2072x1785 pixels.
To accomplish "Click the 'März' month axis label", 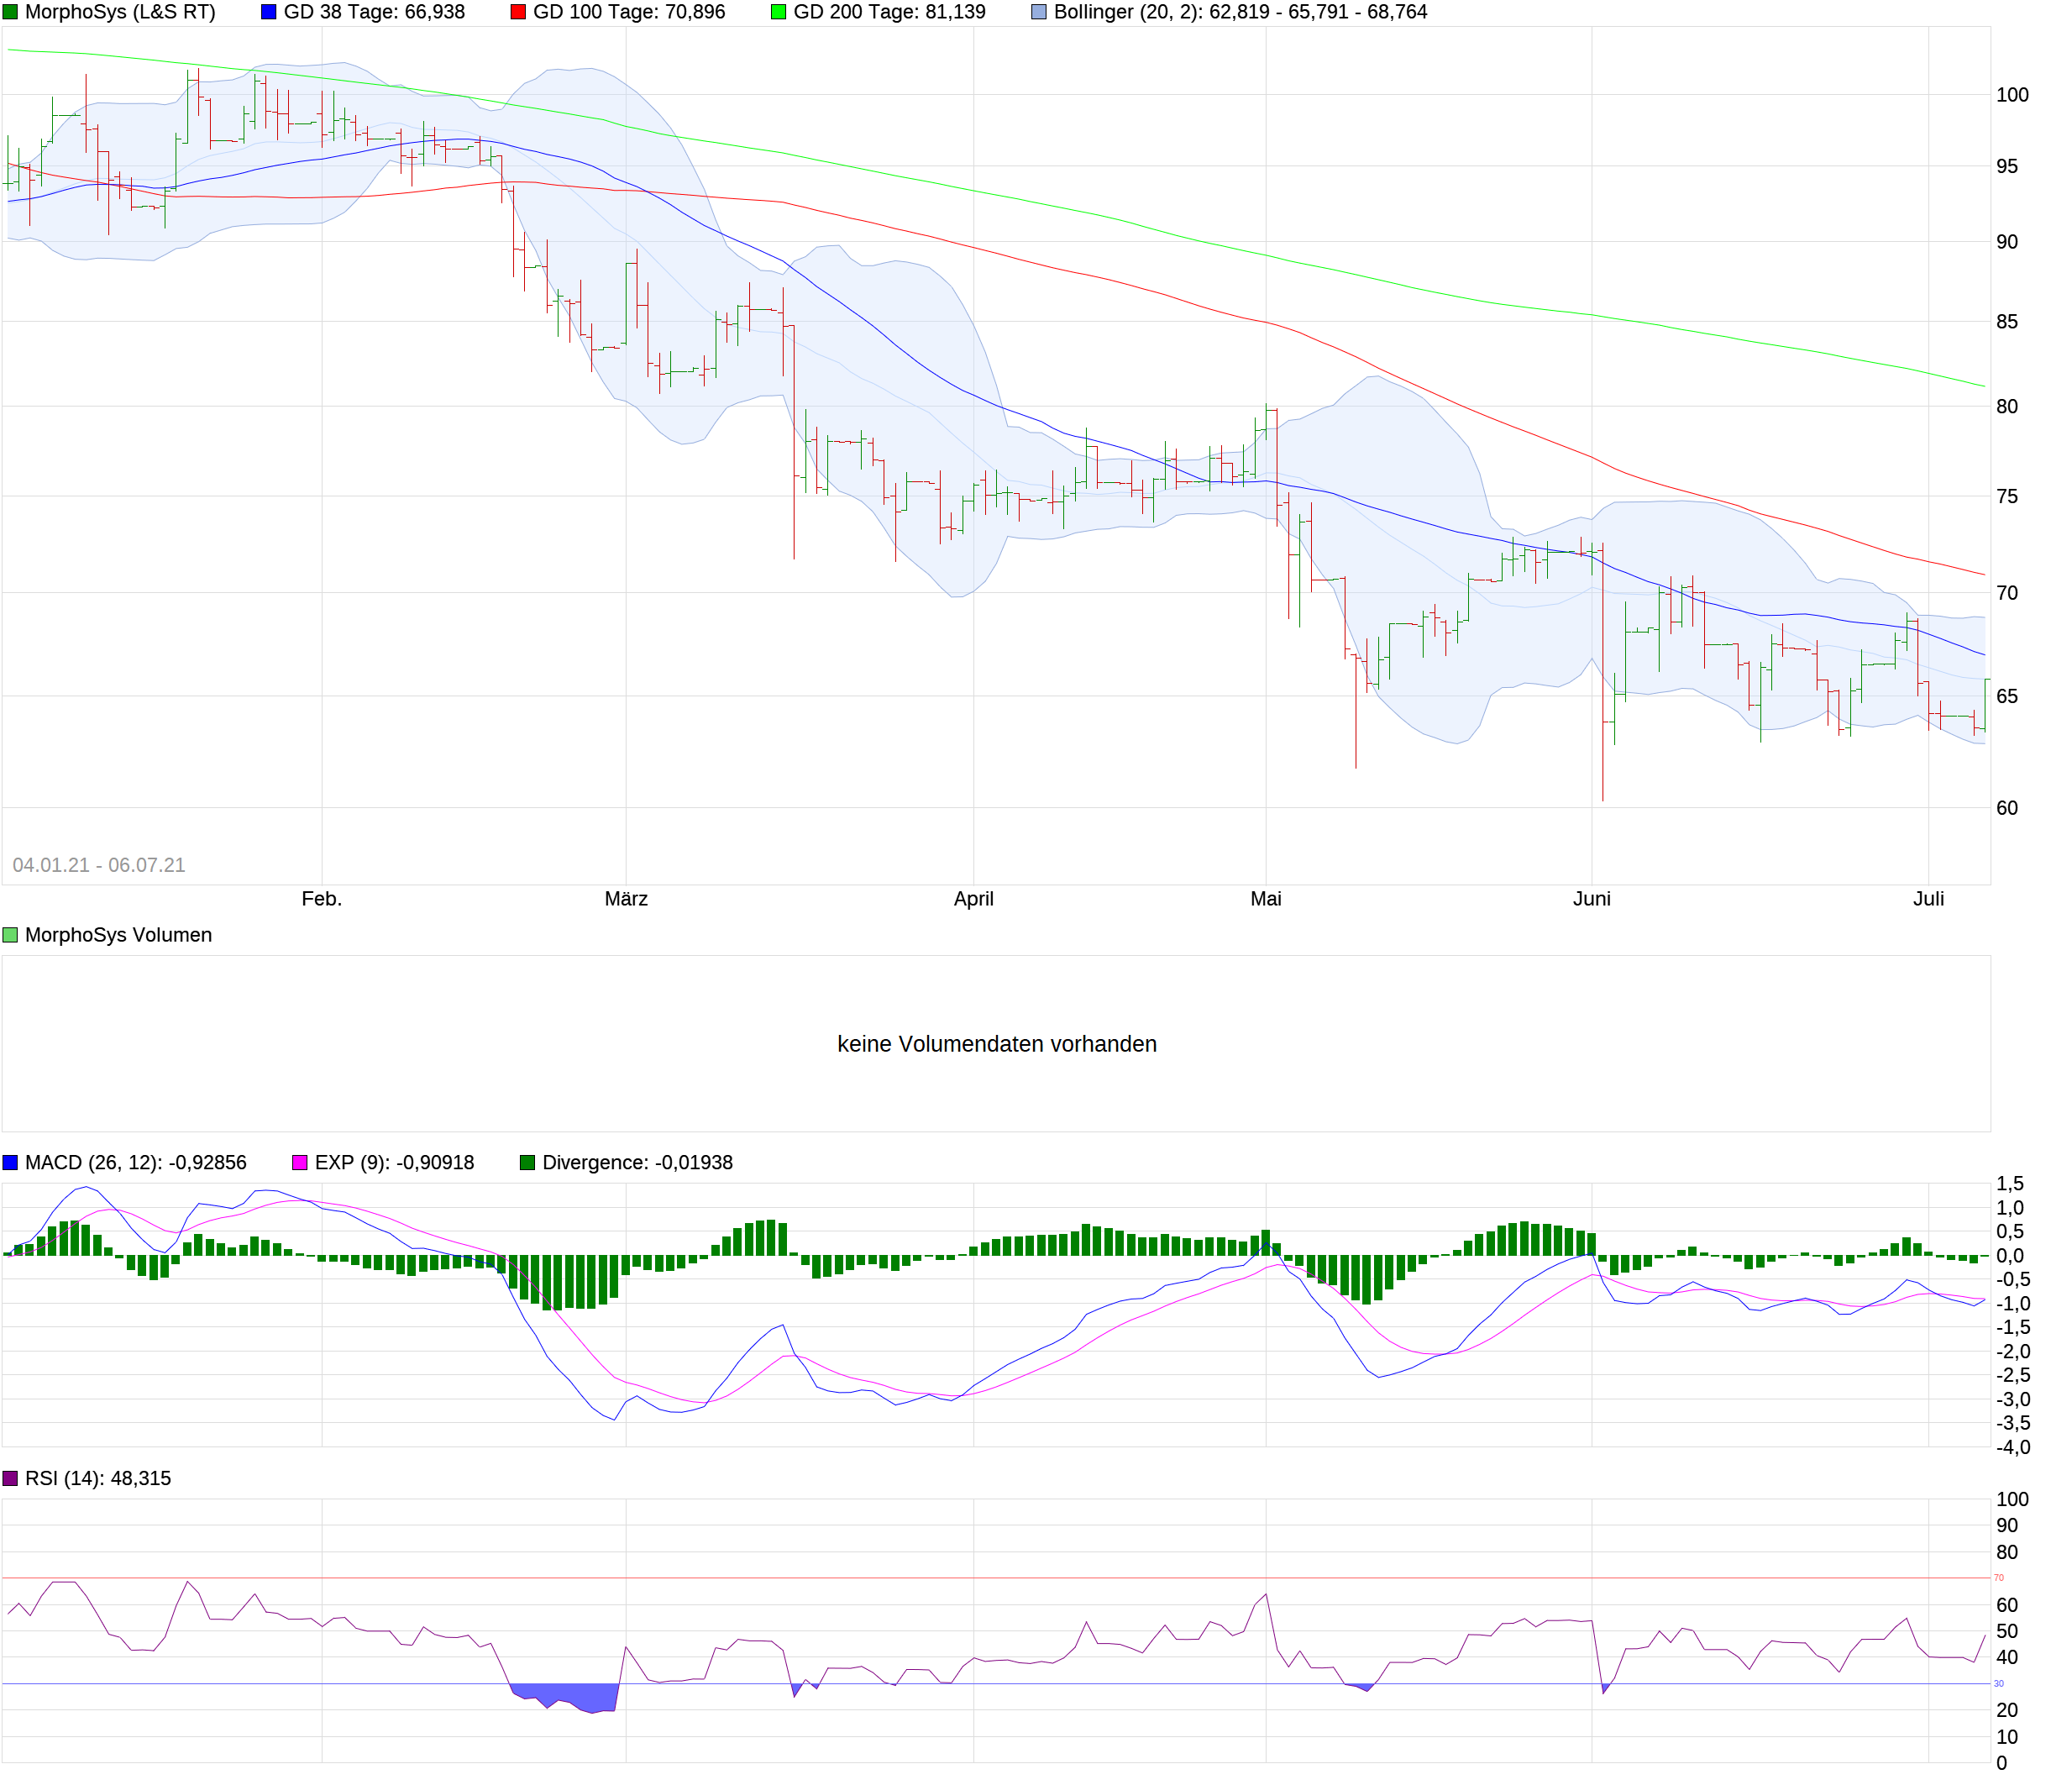I will coord(626,899).
